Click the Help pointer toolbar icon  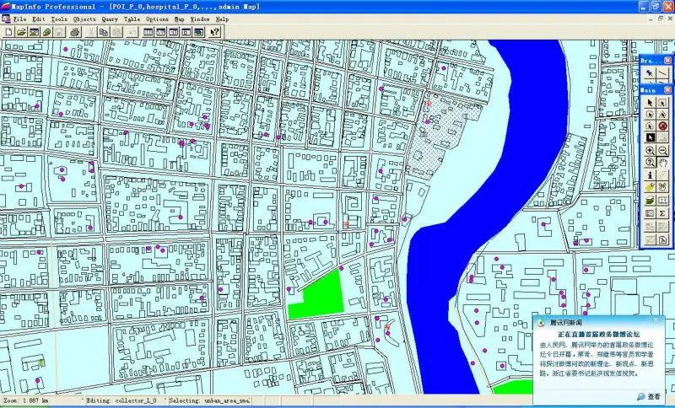click(x=215, y=32)
